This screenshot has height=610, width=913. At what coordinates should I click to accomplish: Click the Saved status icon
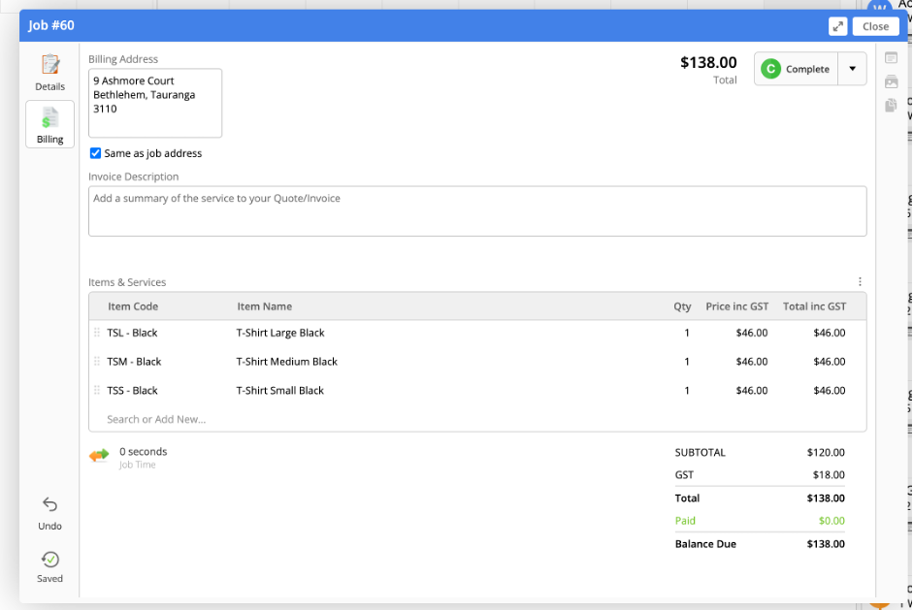[x=49, y=560]
